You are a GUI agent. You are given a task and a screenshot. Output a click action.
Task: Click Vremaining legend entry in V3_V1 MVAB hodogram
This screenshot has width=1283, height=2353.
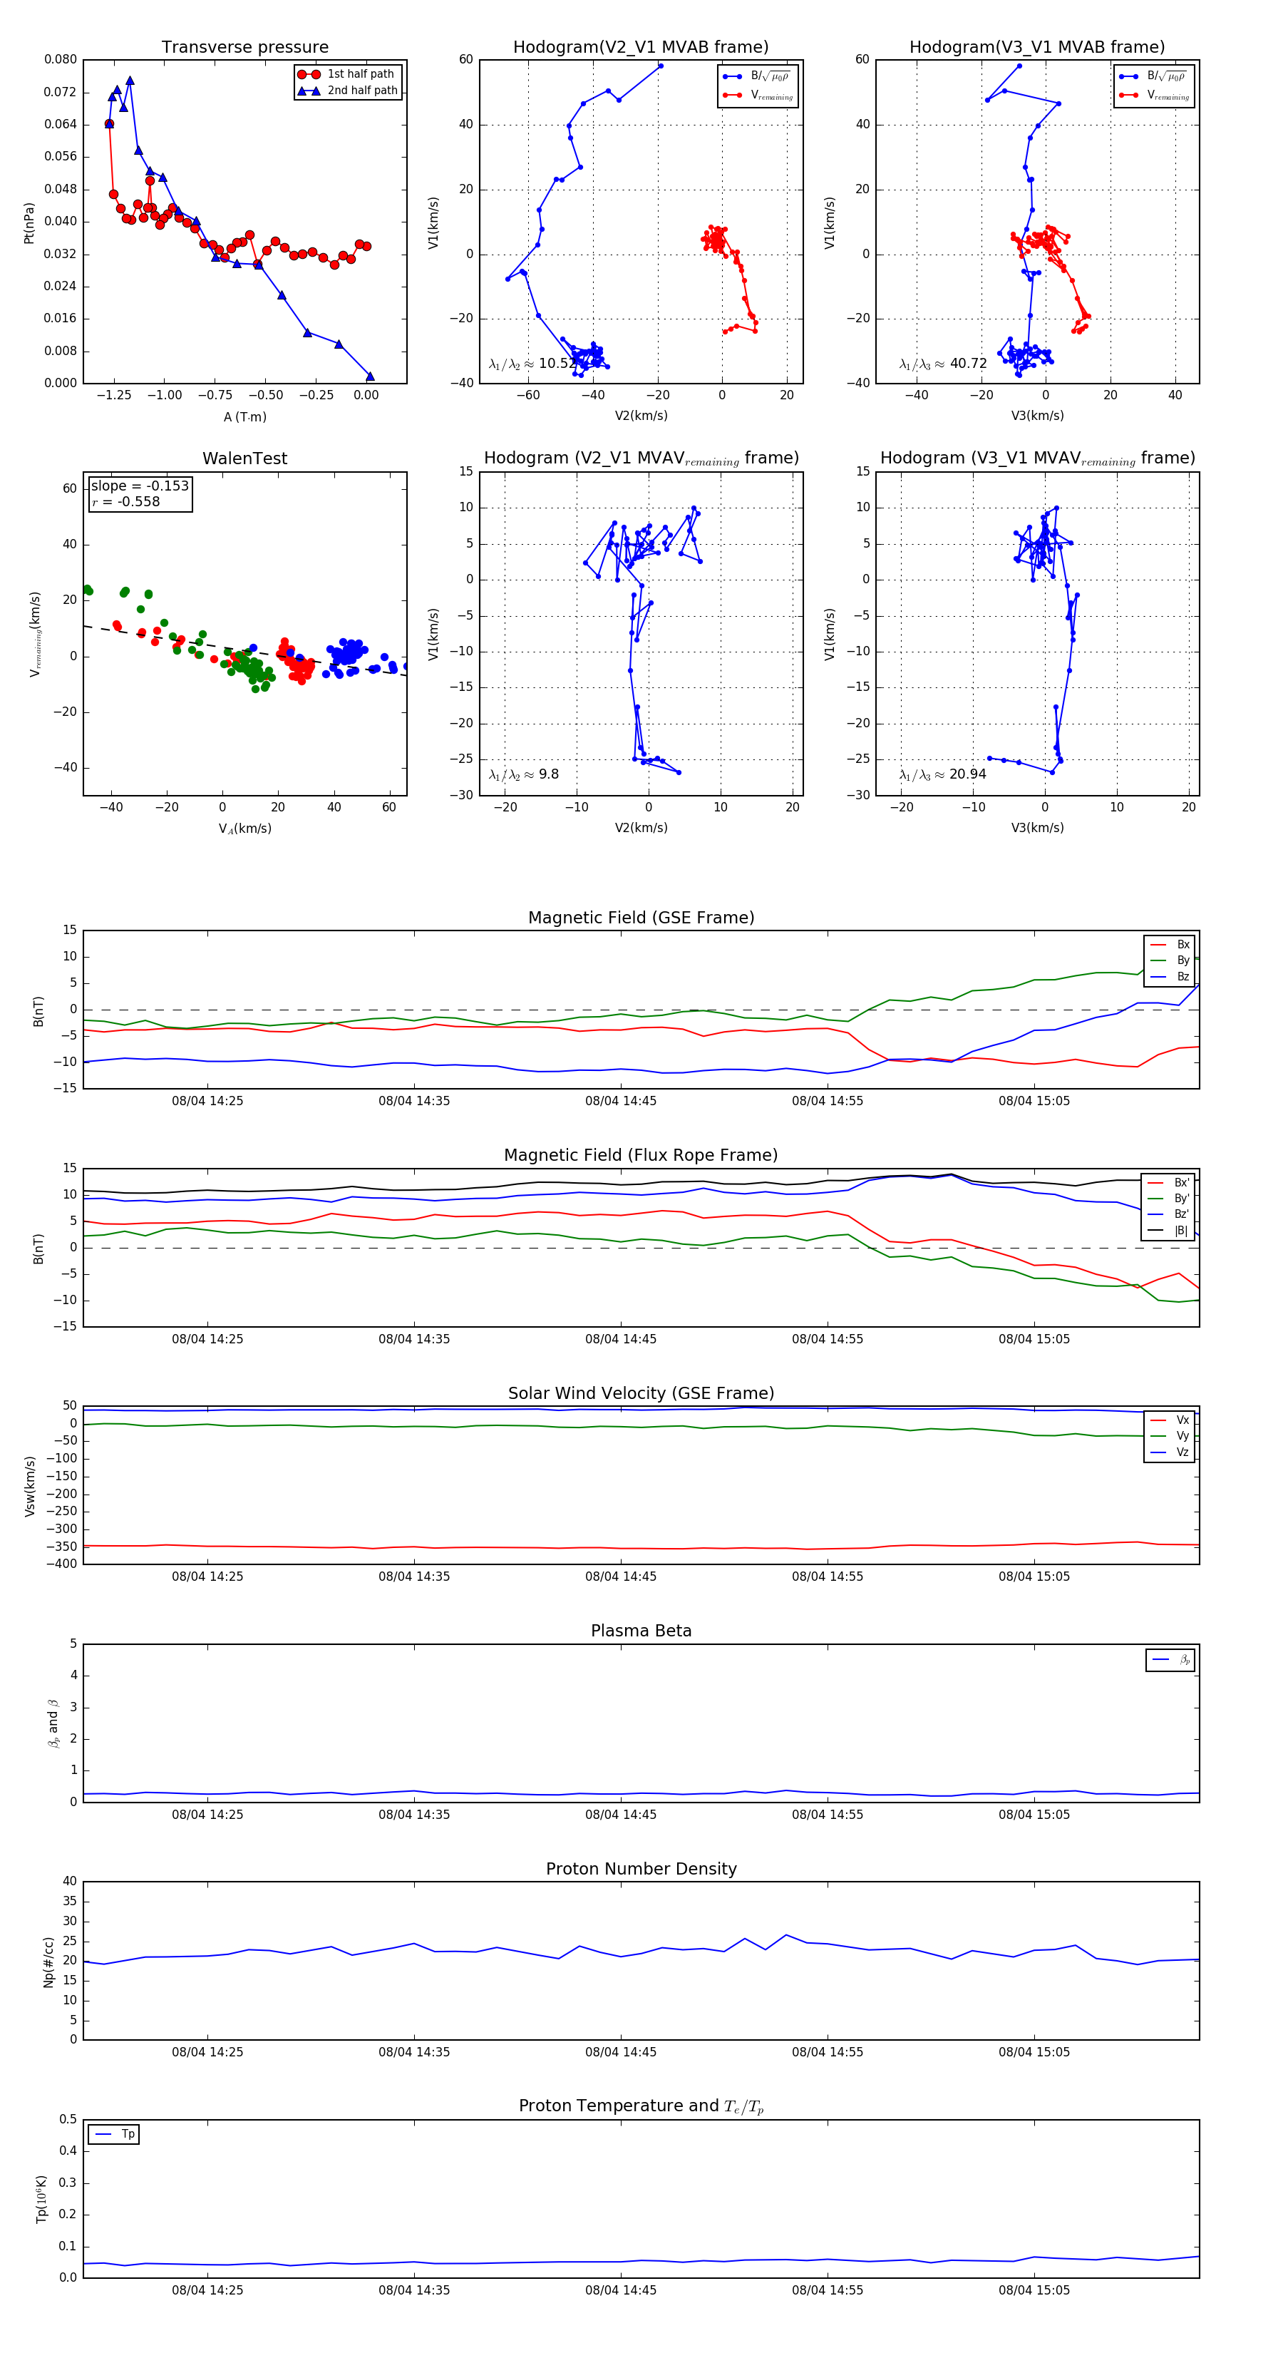1154,95
